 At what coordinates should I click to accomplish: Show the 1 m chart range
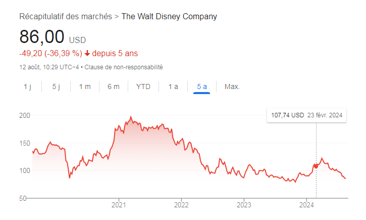85,86
